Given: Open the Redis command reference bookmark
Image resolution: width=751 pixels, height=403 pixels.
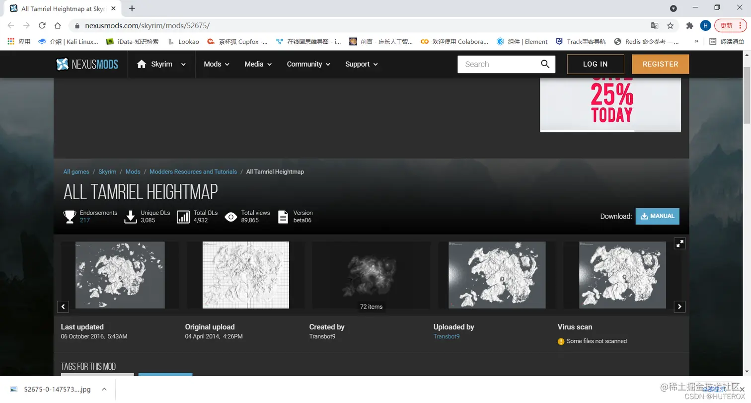Looking at the screenshot, I should tap(647, 42).
